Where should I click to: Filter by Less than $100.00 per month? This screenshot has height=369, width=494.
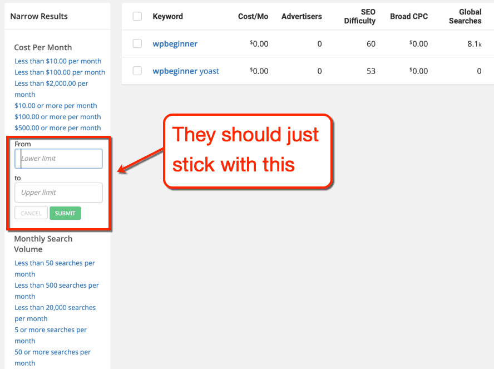click(60, 72)
